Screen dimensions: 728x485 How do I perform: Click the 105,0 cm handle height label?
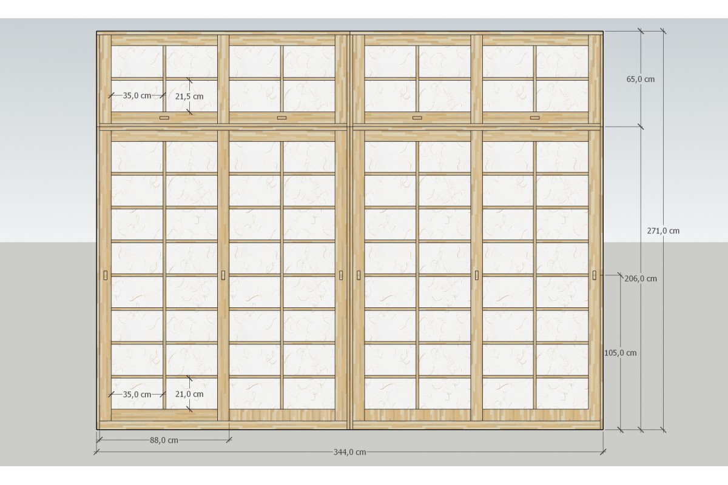[621, 353]
